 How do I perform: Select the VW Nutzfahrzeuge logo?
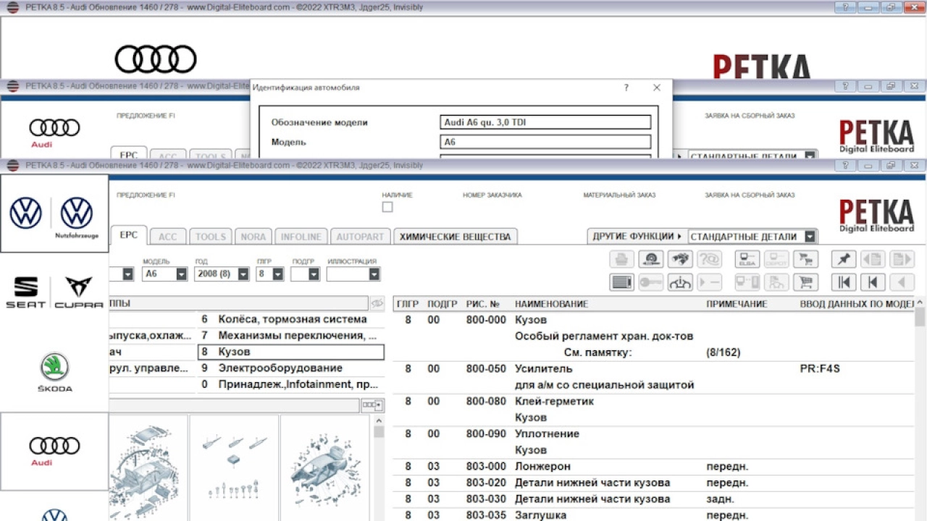point(77,216)
